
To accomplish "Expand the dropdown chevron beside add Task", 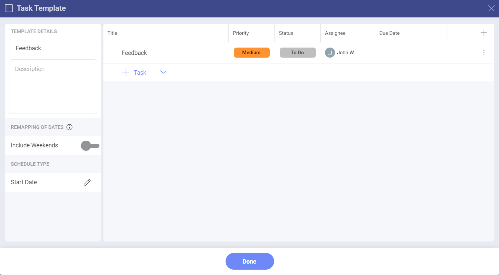I will [163, 72].
